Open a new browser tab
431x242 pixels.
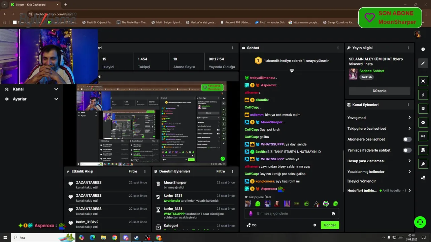[x=65, y=5]
